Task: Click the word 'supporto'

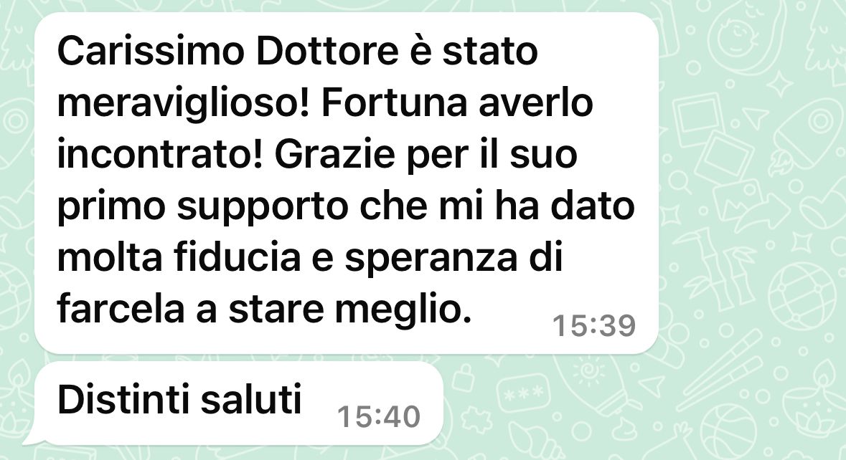Action: click(262, 208)
